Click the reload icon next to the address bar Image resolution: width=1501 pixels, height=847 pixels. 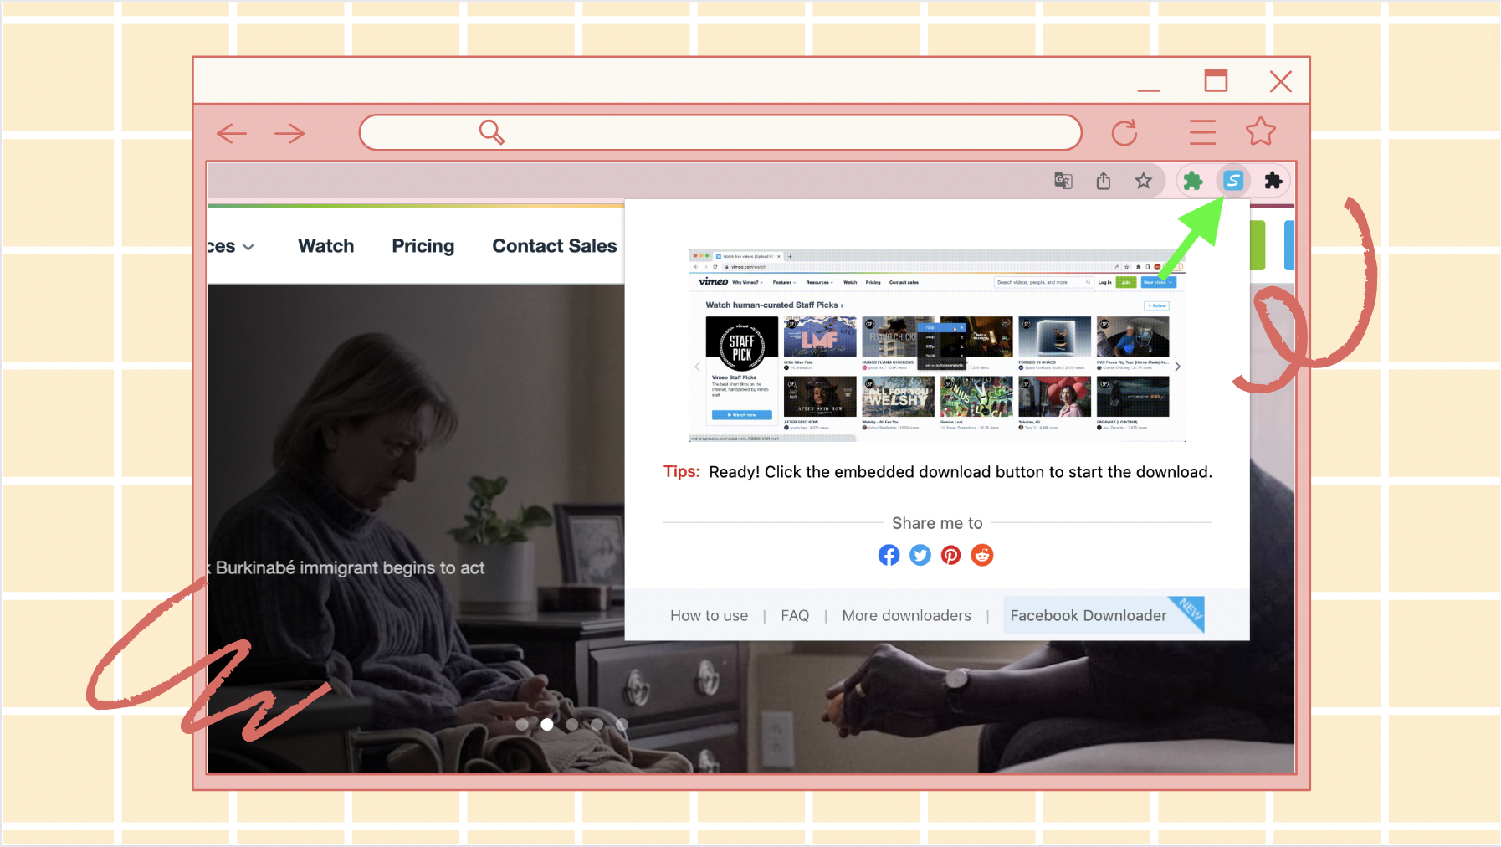point(1124,132)
